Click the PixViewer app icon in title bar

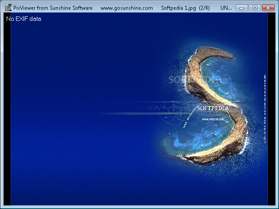pyautogui.click(x=8, y=8)
